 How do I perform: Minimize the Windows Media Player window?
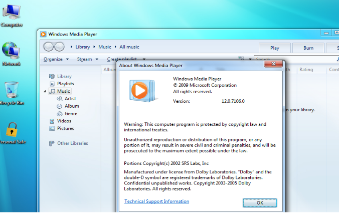pyautogui.click(x=326, y=33)
